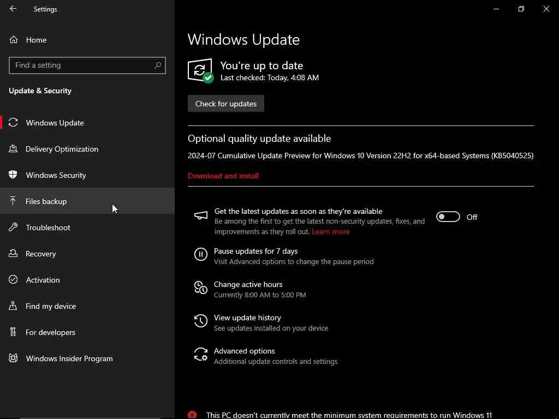Close the Settings window

546,9
